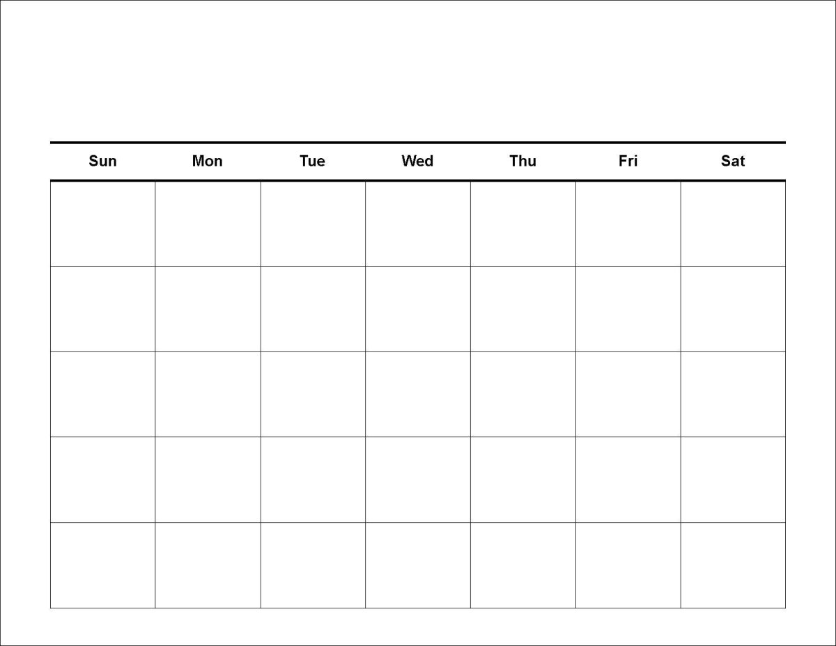The image size is (836, 646).
Task: Select the second-week Friday cell
Action: [x=628, y=308]
